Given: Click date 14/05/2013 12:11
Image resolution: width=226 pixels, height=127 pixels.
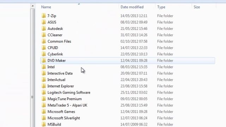Looking at the screenshot, I should [134, 16].
